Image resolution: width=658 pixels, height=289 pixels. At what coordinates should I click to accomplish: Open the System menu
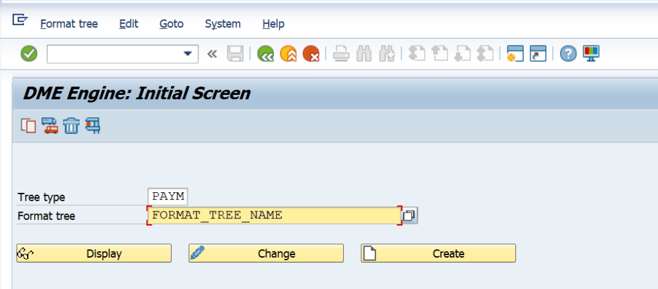[x=223, y=24]
